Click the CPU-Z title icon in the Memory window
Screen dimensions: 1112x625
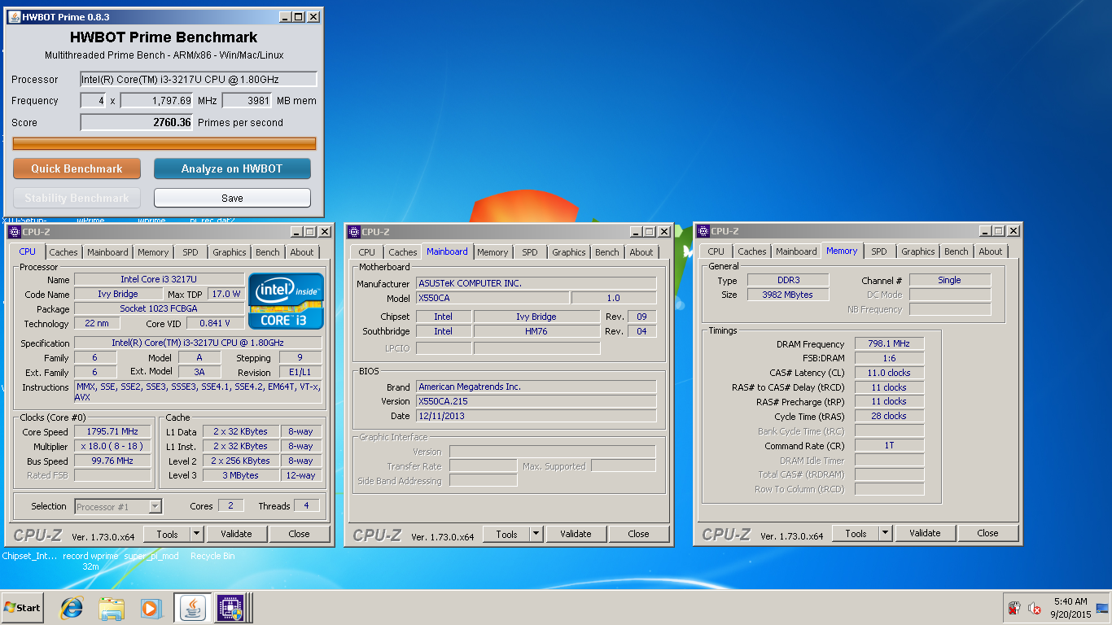703,231
